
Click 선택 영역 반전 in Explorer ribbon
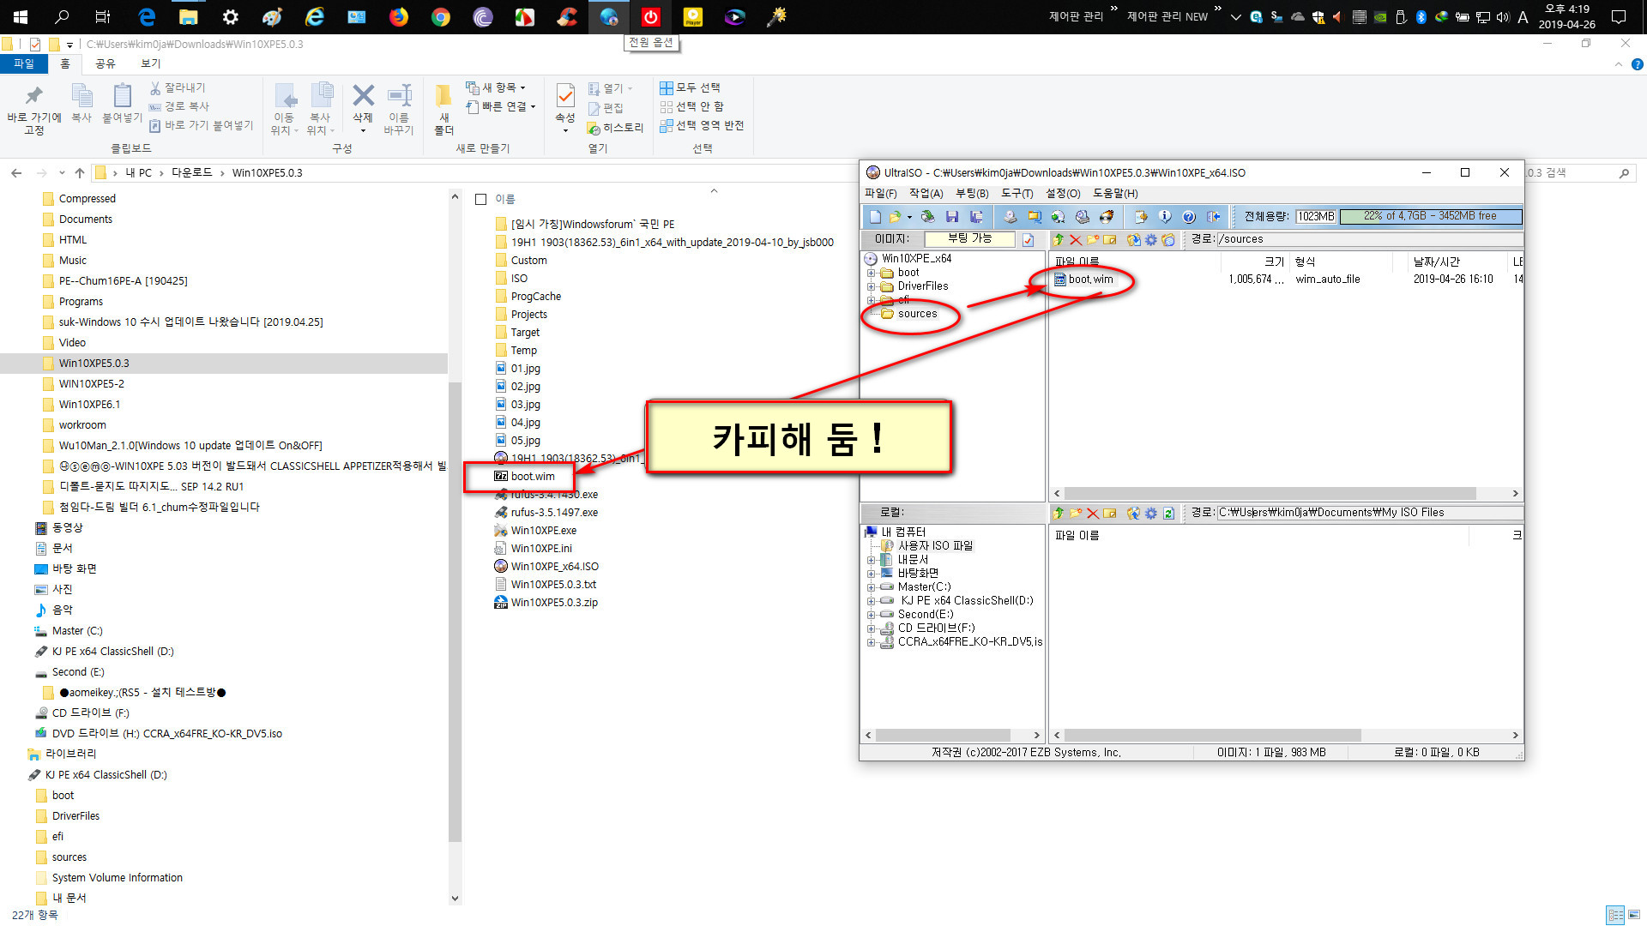(702, 126)
